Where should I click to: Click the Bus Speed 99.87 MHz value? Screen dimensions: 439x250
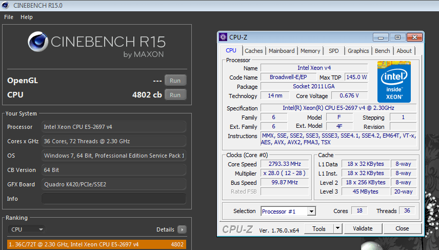[285, 182]
